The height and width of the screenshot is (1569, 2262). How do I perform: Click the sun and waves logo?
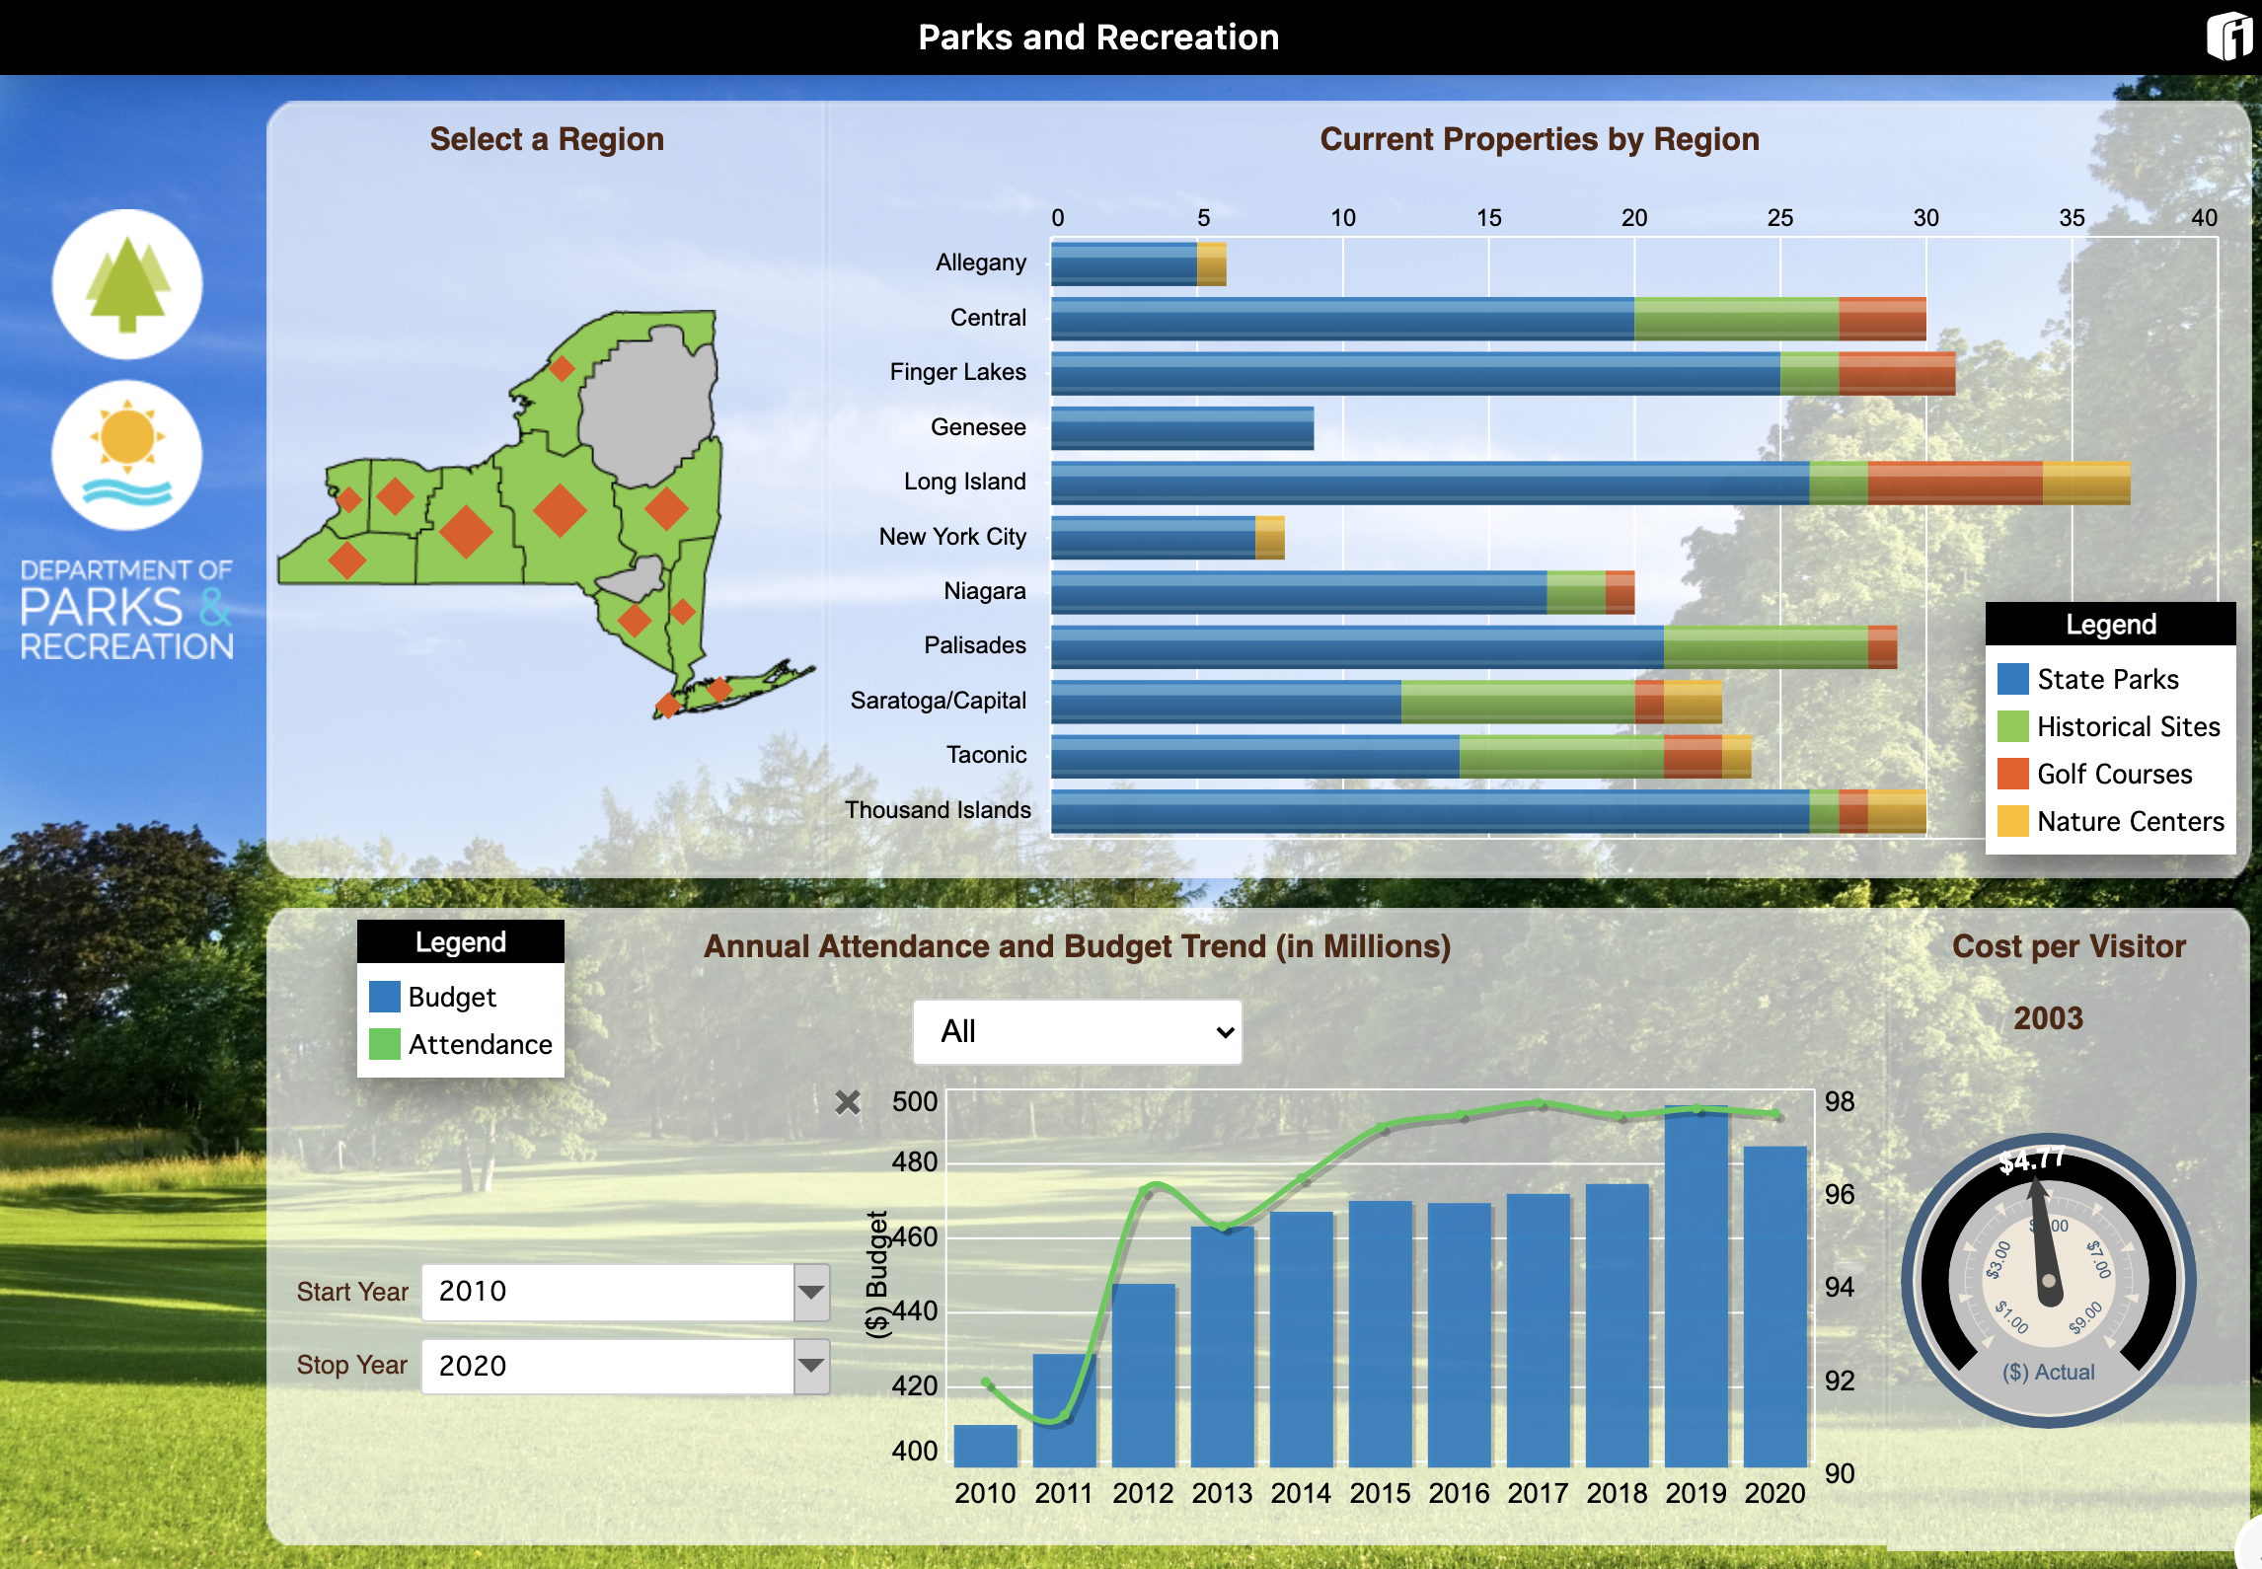127,455
